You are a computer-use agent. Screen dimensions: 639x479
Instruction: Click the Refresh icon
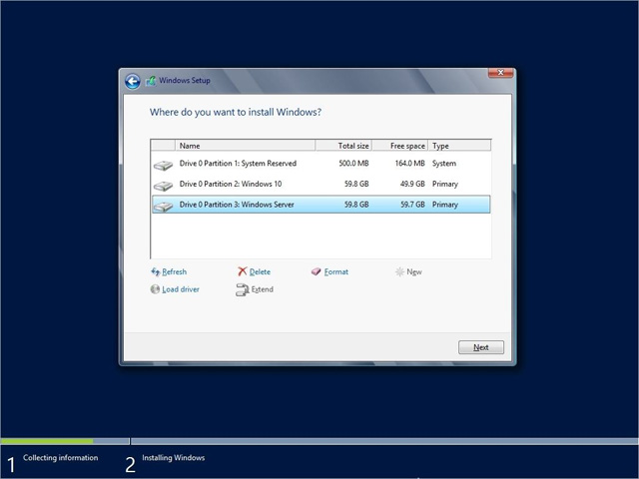click(x=155, y=271)
